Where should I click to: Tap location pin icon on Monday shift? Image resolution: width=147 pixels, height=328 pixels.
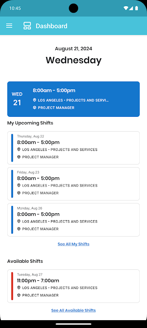point(19,221)
